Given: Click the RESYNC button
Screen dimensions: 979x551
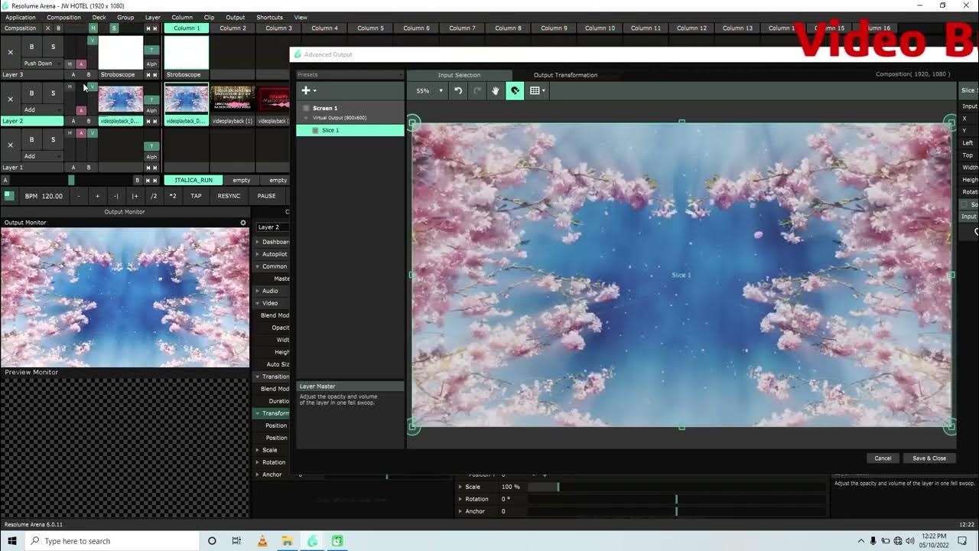Looking at the screenshot, I should pyautogui.click(x=229, y=196).
